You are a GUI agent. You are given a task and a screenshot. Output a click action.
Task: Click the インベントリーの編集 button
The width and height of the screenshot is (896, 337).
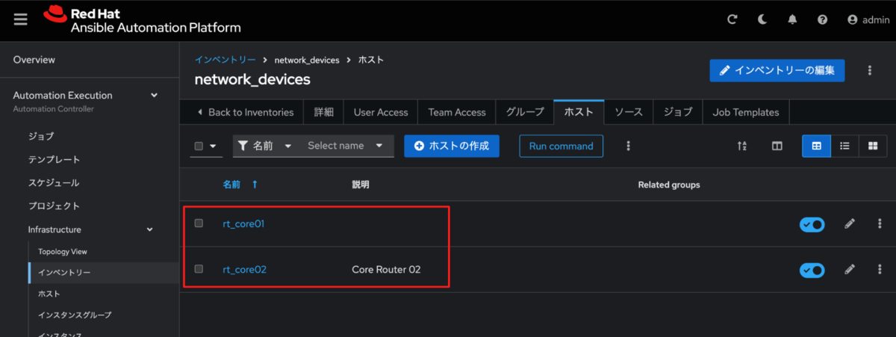(777, 70)
